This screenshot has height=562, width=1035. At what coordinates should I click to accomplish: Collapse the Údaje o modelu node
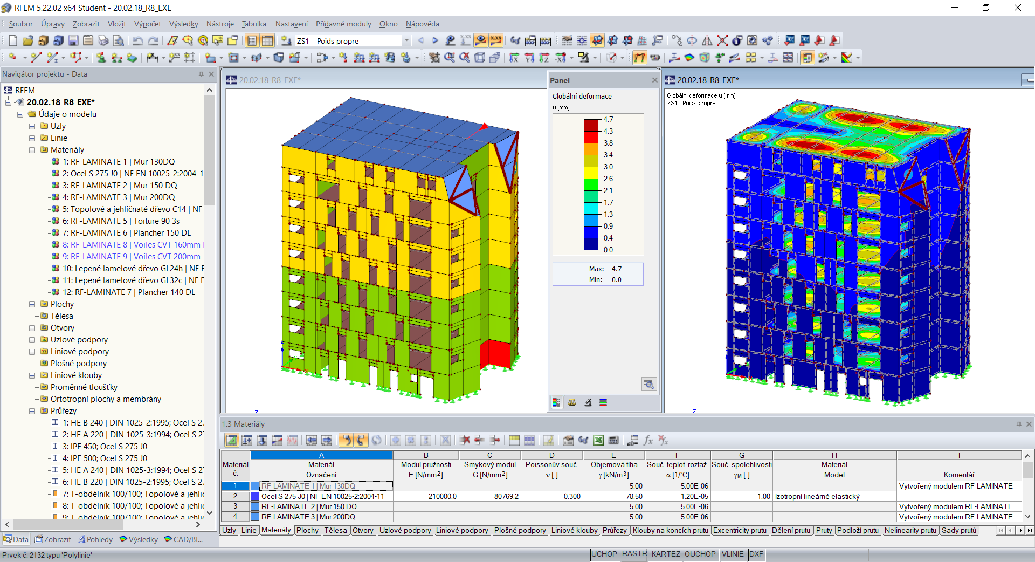(x=20, y=114)
